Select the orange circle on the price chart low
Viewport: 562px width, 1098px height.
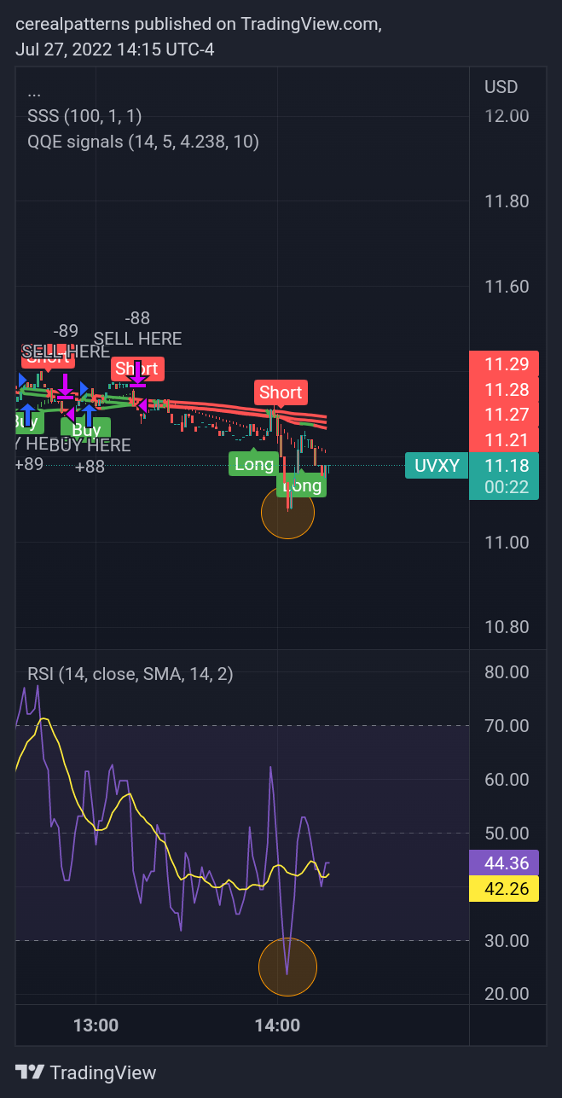287,511
